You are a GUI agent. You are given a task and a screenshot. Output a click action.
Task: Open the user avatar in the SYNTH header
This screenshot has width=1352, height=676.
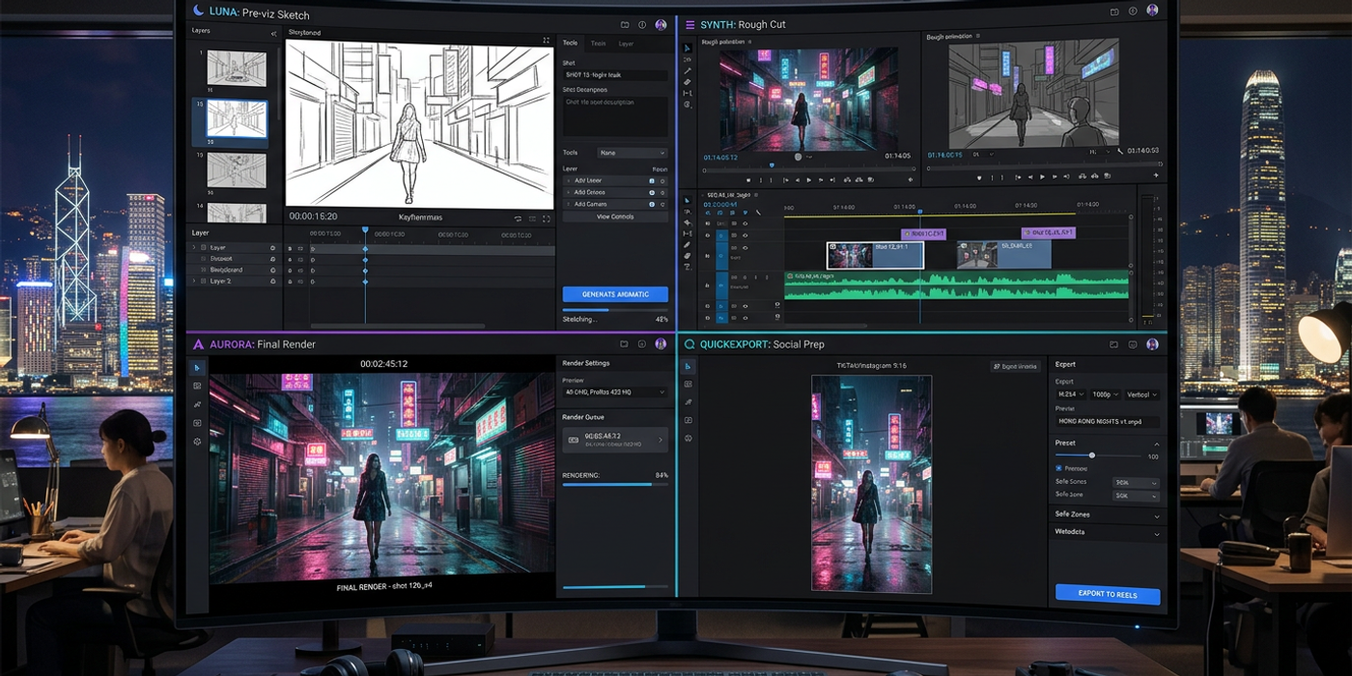click(1152, 11)
